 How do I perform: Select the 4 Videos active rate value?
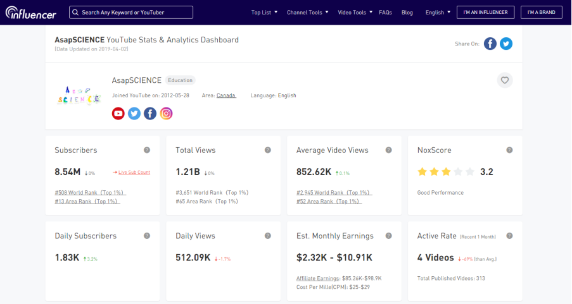coord(436,258)
